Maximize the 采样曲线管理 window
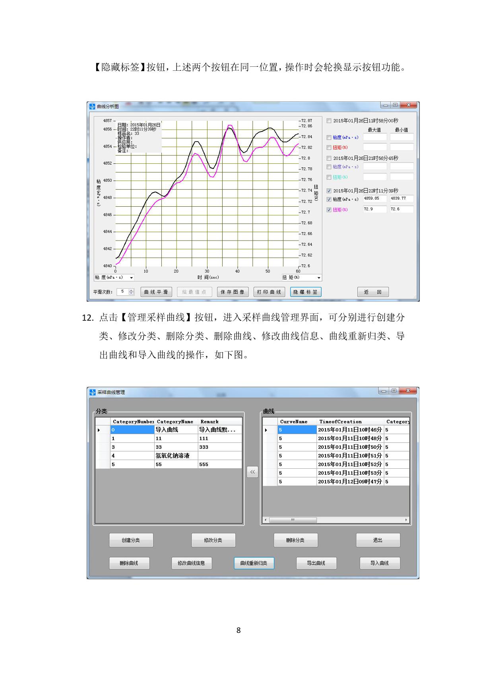Viewport: 477px width, 675px height. click(394, 391)
